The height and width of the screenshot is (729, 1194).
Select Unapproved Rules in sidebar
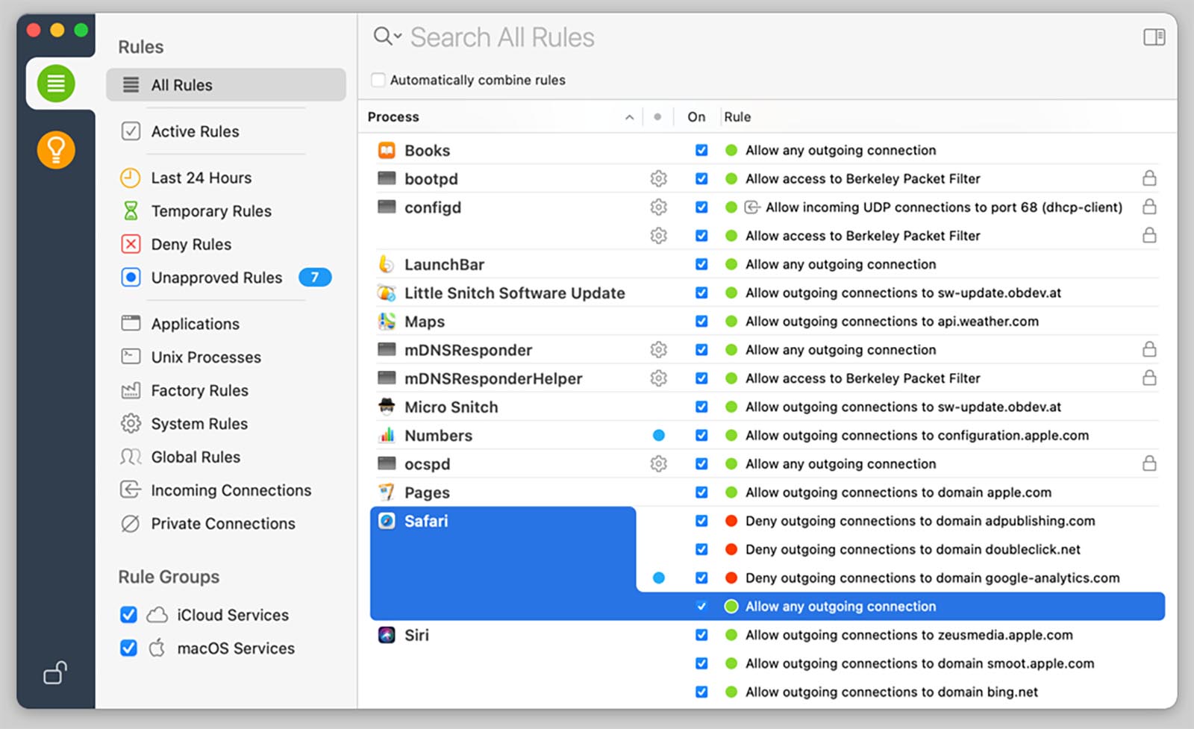coord(216,278)
